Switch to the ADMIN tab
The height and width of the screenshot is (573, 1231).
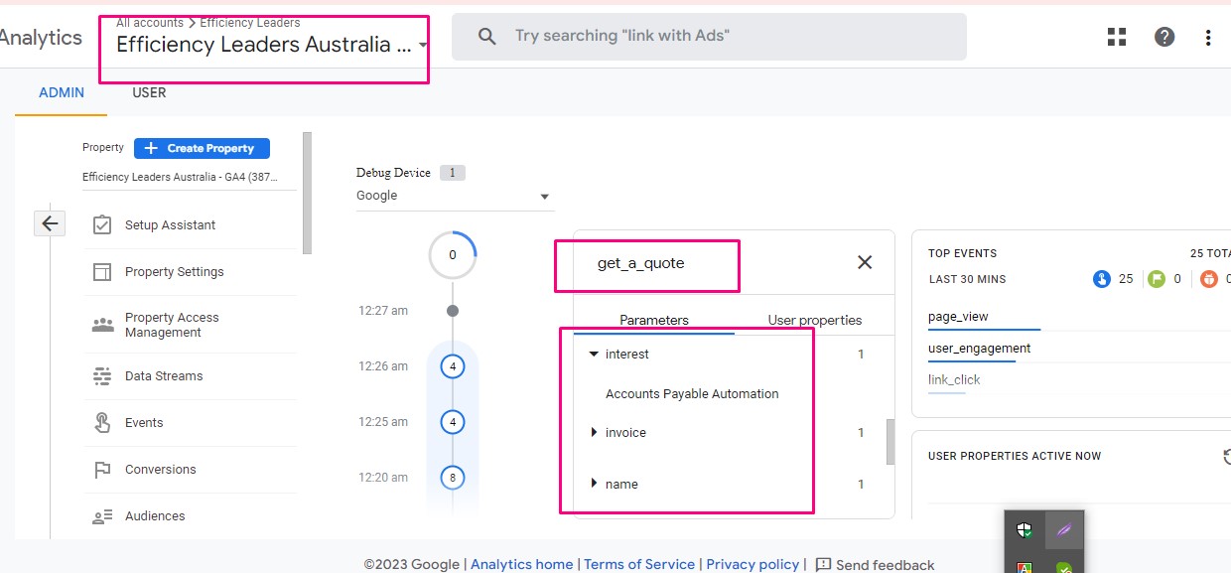62,92
